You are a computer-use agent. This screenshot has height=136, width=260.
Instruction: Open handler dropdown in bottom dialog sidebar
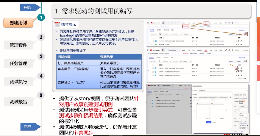click(244, 118)
